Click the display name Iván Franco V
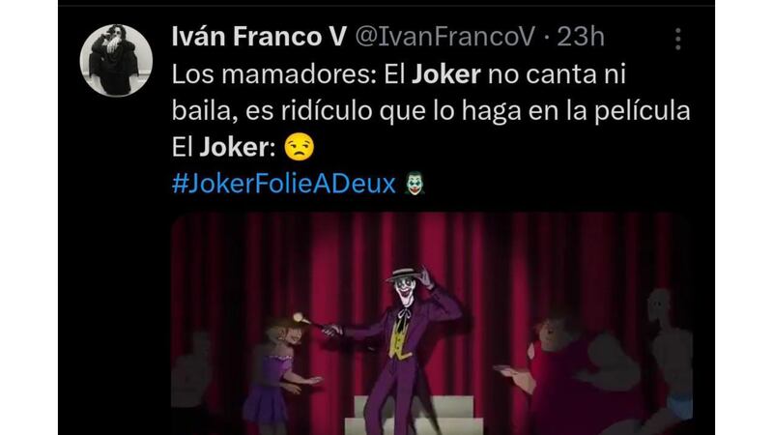This screenshot has height=435, width=773. (259, 37)
